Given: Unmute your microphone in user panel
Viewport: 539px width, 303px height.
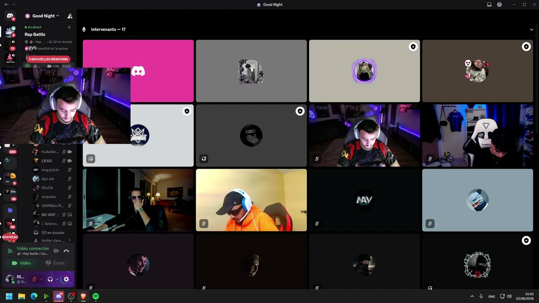Looking at the screenshot, I should (x=34, y=279).
